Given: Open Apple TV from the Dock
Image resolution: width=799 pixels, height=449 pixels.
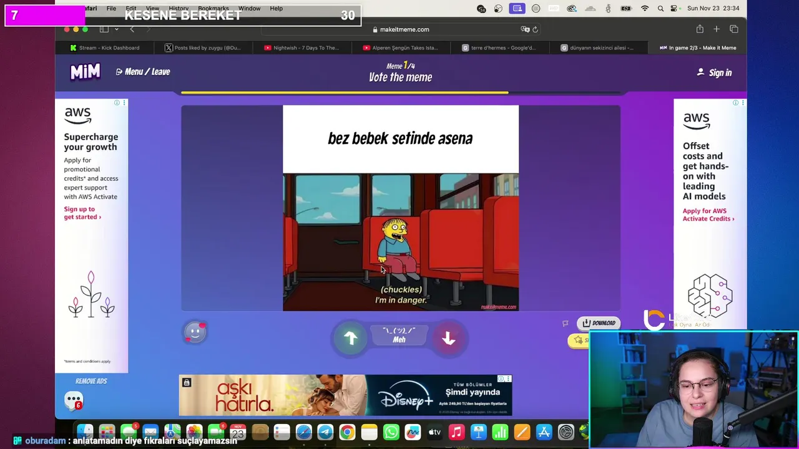Looking at the screenshot, I should (x=434, y=432).
